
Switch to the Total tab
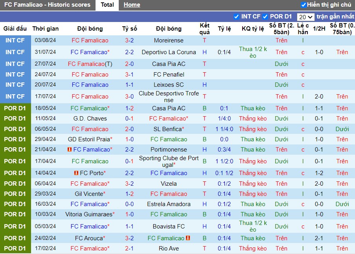pyautogui.click(x=107, y=5)
